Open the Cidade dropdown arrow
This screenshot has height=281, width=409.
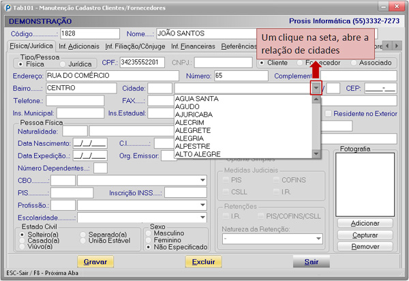coord(316,88)
